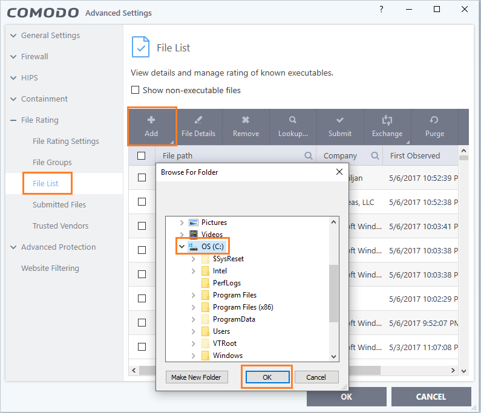This screenshot has height=413, width=481.
Task: Open the Exchange toolbar option
Action: [387, 126]
